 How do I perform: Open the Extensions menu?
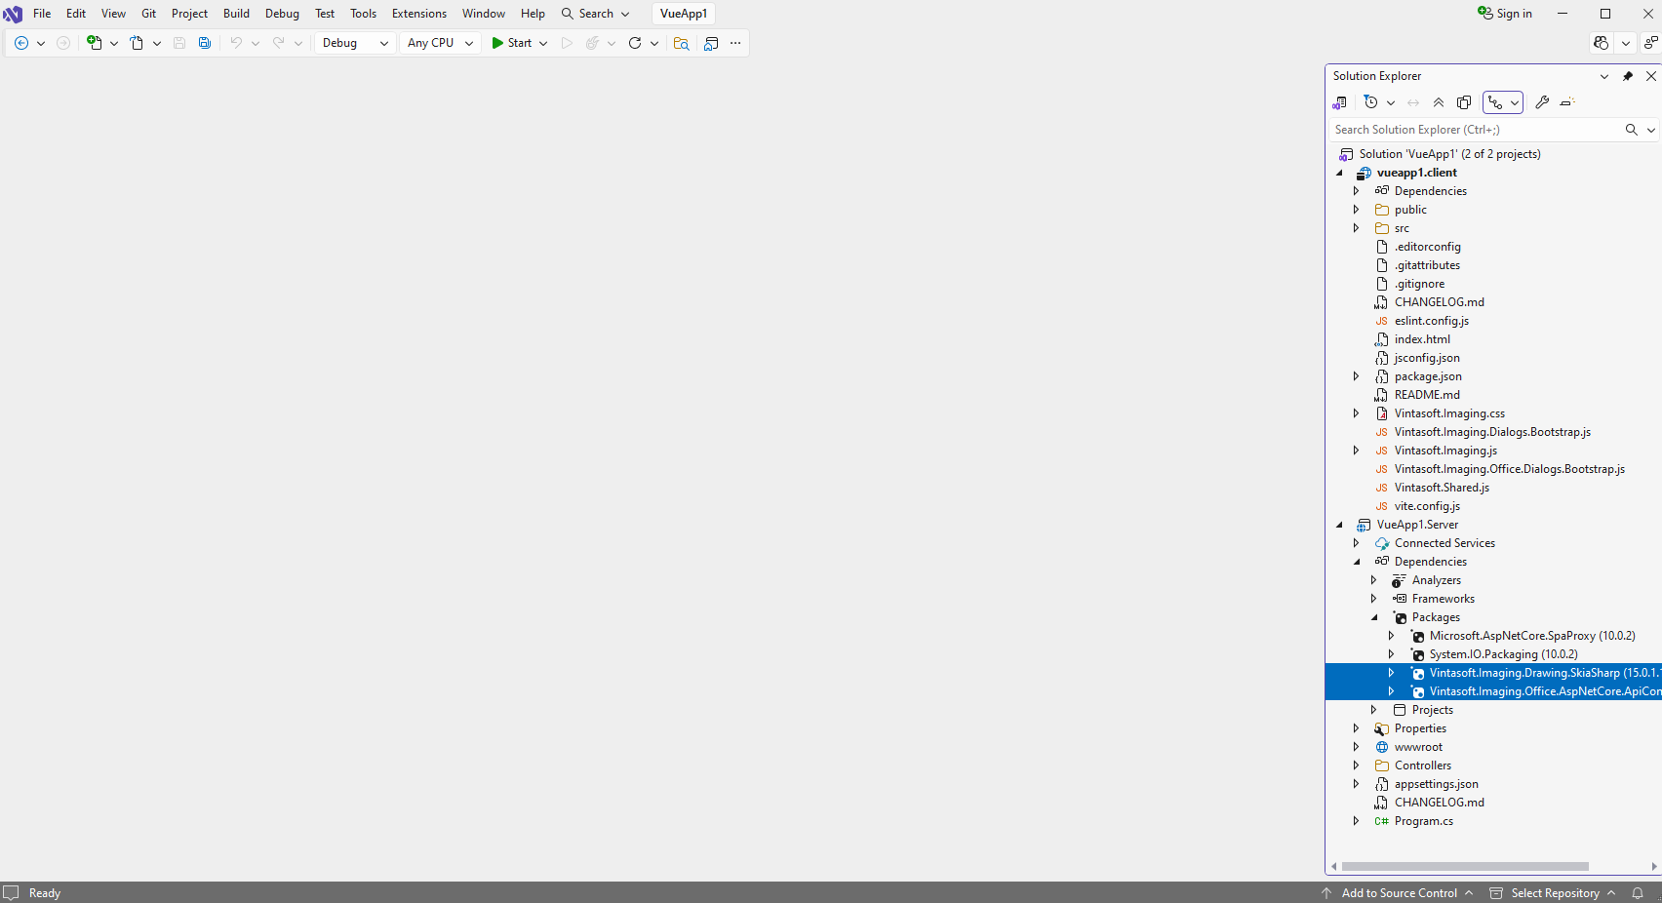418,14
